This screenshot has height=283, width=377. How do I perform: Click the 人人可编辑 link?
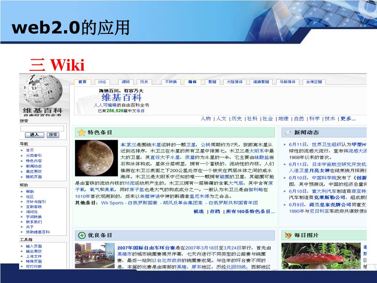tap(105, 105)
